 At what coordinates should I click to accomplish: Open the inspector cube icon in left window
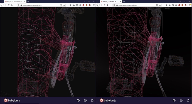(78, 100)
